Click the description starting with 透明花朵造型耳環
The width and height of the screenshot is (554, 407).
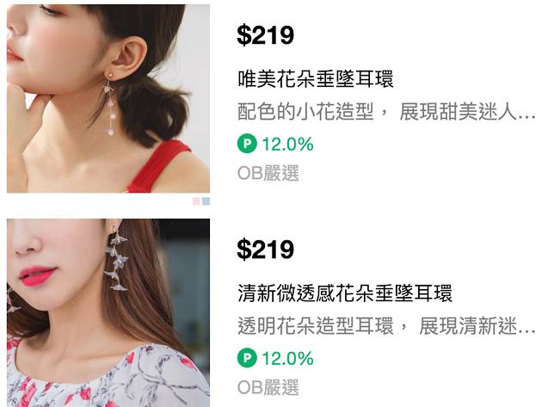point(386,326)
